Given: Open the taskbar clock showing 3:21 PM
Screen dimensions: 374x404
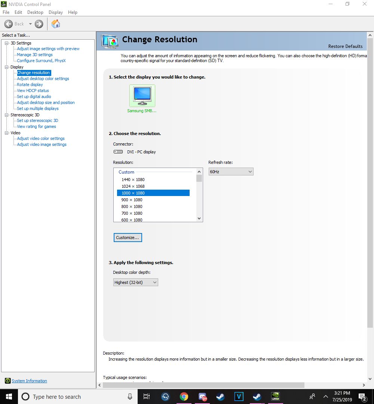Looking at the screenshot, I should [342, 397].
